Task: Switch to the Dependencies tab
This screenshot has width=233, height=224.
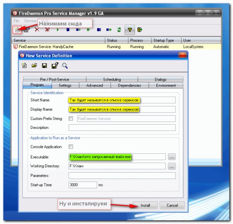Action: pyautogui.click(x=129, y=85)
